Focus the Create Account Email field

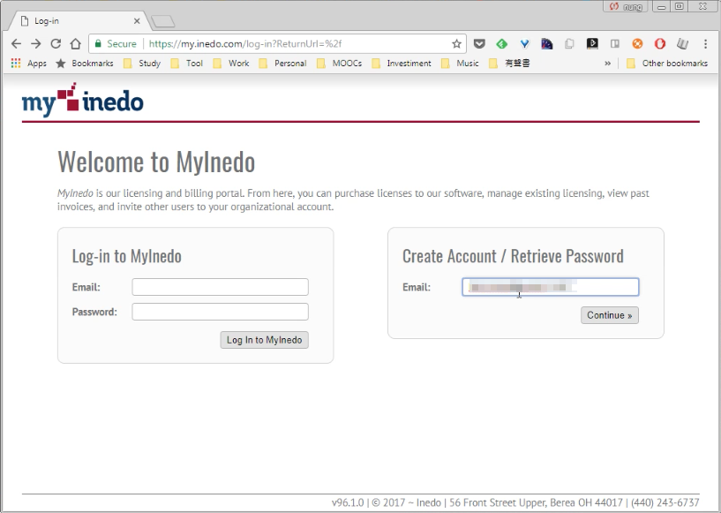551,287
